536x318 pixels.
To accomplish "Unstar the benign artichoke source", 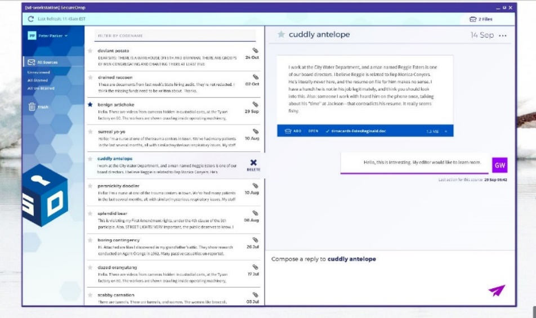I will point(90,105).
